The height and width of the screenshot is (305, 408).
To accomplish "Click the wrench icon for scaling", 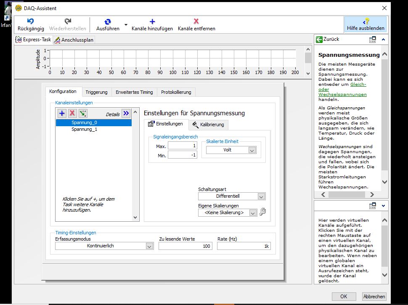I will pyautogui.click(x=262, y=212).
